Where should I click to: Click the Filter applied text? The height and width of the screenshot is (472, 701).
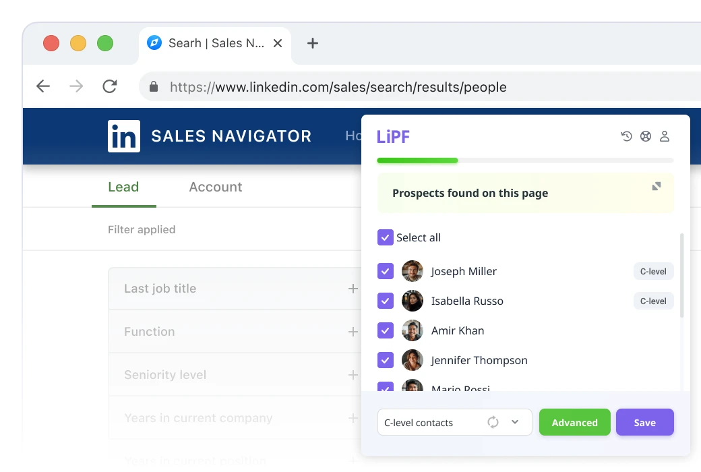tap(142, 229)
